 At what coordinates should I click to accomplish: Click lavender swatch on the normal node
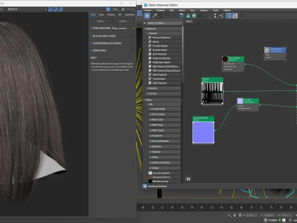[240, 101]
